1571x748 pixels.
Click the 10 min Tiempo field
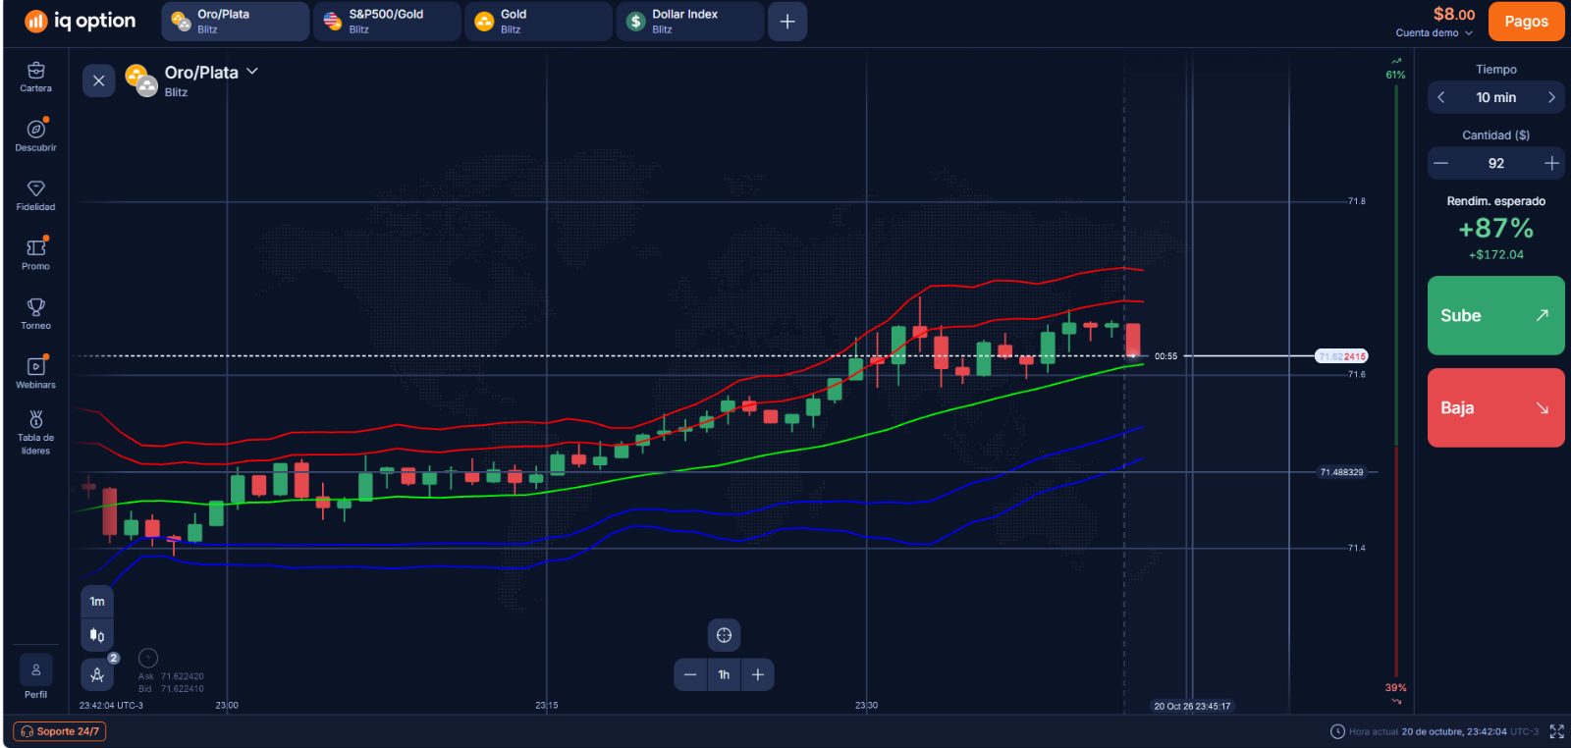(1495, 97)
